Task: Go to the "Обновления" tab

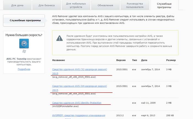Action: tap(105, 5)
